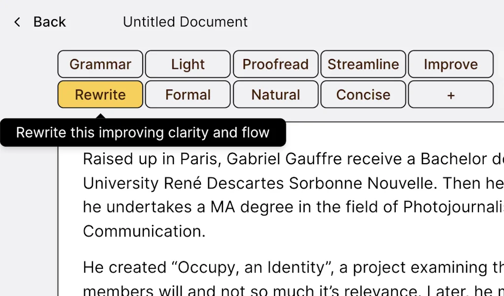The height and width of the screenshot is (296, 504).
Task: Apply the Improve style
Action: (450, 64)
